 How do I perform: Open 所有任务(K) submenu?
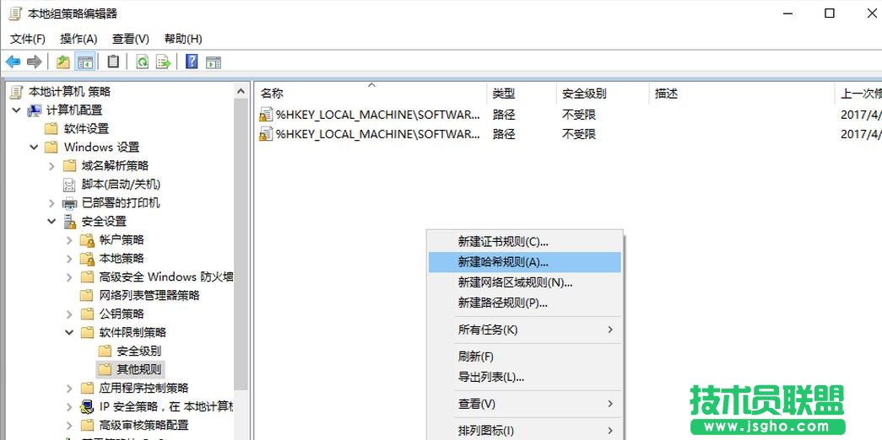click(x=525, y=330)
